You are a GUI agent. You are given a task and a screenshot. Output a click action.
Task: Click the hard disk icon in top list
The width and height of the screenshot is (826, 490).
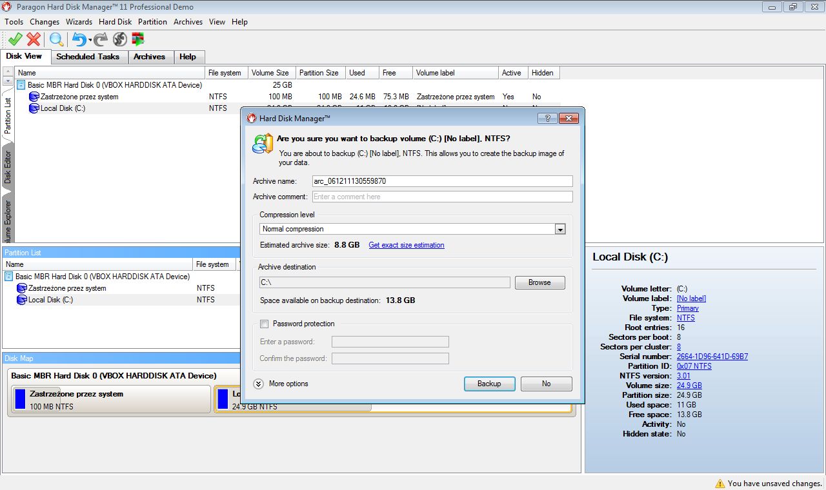[x=21, y=85]
